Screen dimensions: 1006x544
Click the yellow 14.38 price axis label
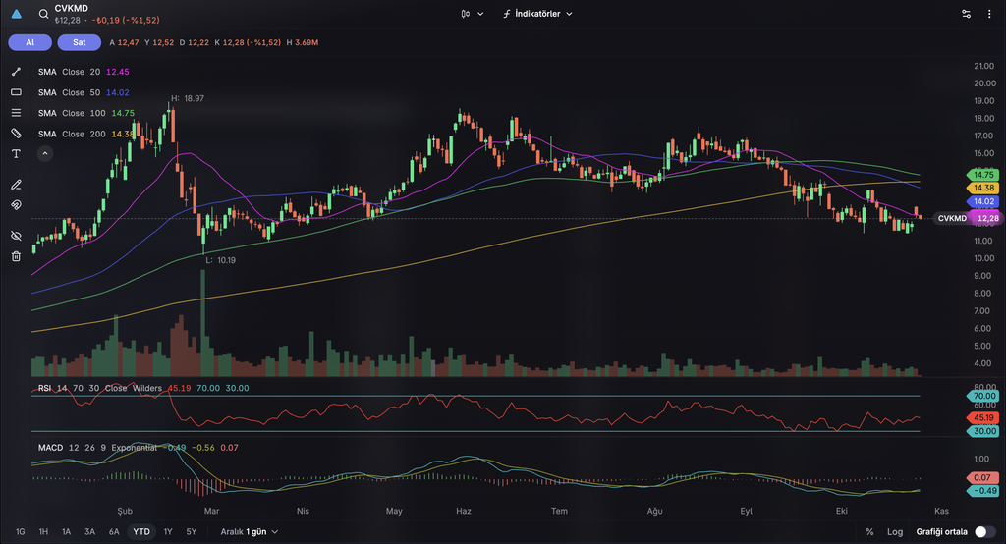point(983,188)
